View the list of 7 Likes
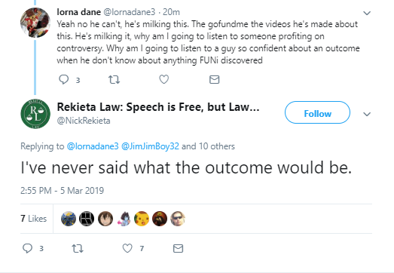394x273 pixels. pyautogui.click(x=34, y=219)
